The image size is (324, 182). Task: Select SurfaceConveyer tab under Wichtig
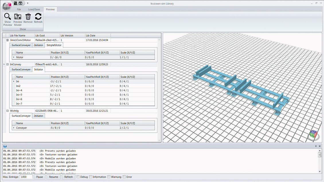click(x=21, y=116)
